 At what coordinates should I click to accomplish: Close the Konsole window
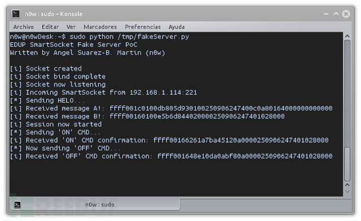tap(346, 14)
